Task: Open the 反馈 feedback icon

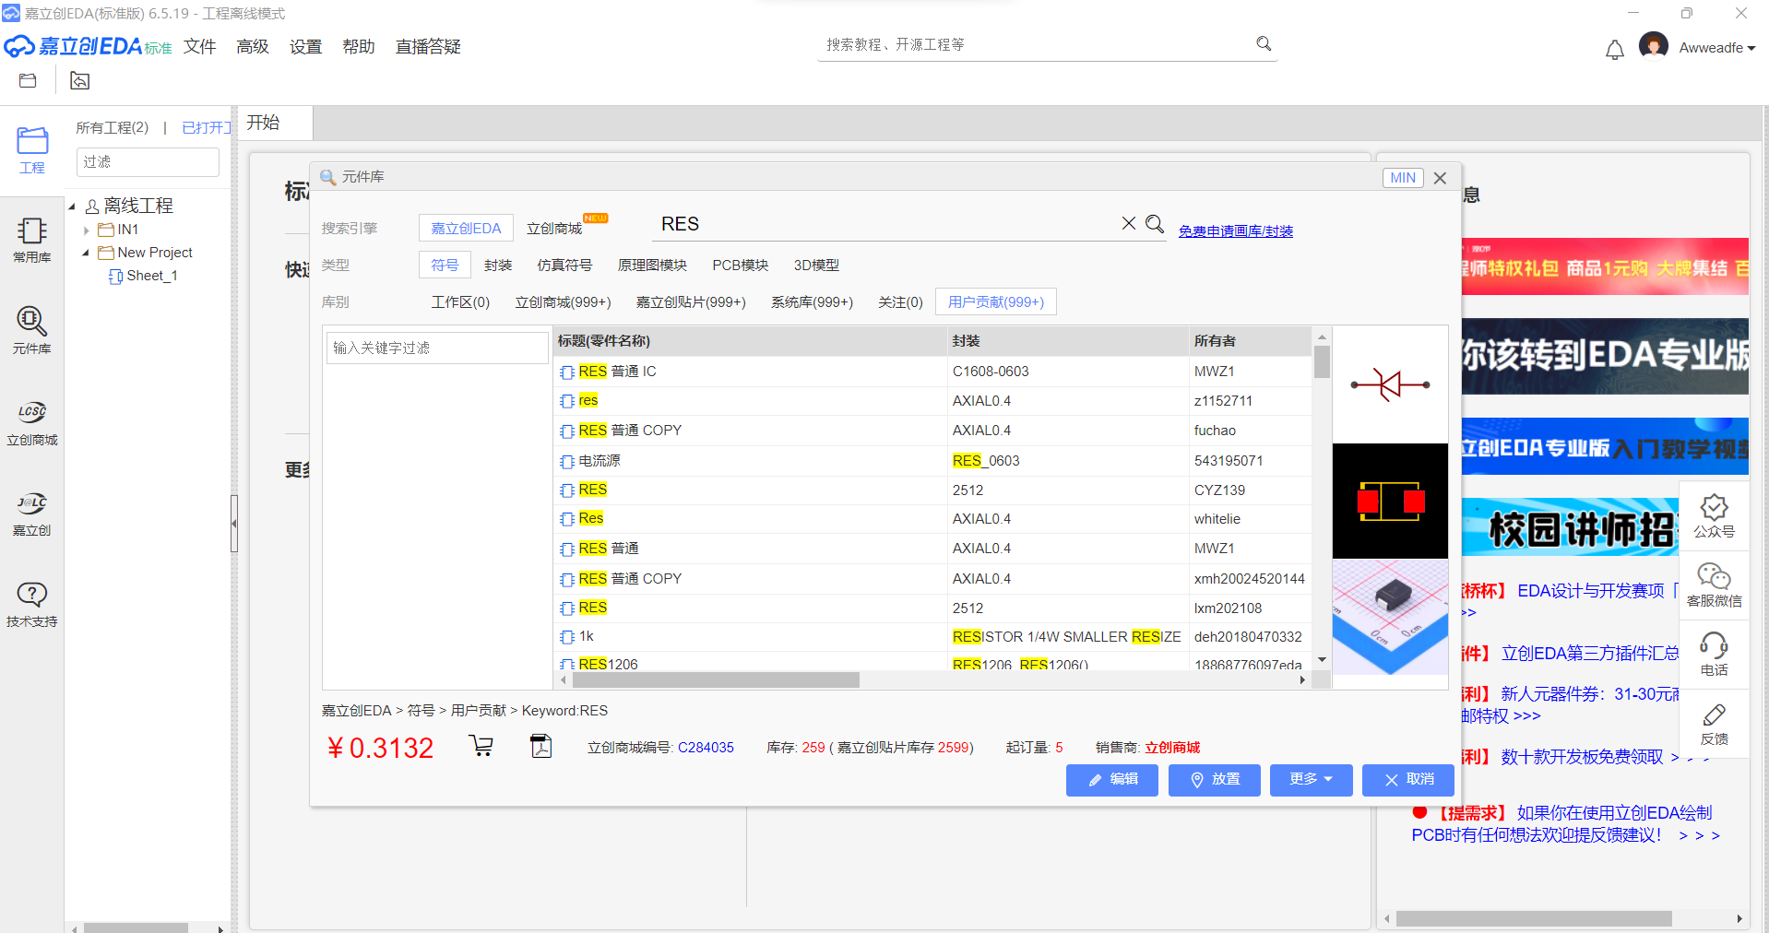Action: tap(1714, 724)
